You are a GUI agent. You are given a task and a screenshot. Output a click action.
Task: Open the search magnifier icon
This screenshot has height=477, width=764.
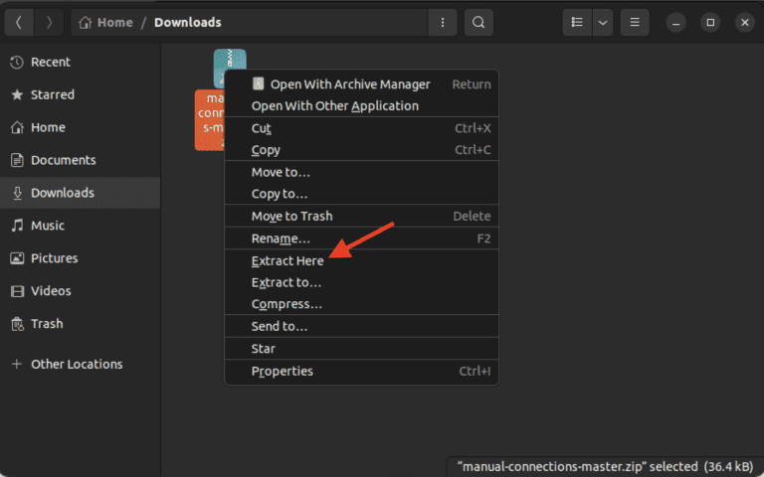pos(478,22)
